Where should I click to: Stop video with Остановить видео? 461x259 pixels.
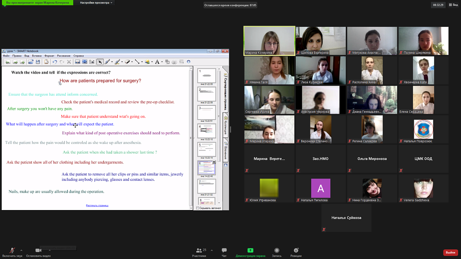pos(38,251)
